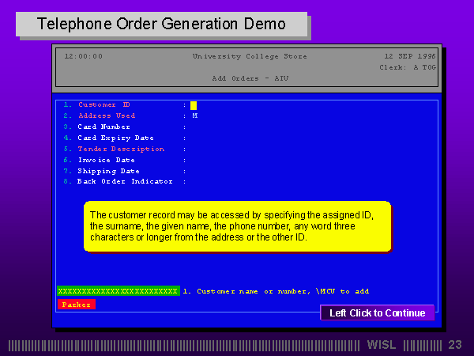Click the green XXXX entry field
Screen dimensions: 474x356
click(x=118, y=291)
